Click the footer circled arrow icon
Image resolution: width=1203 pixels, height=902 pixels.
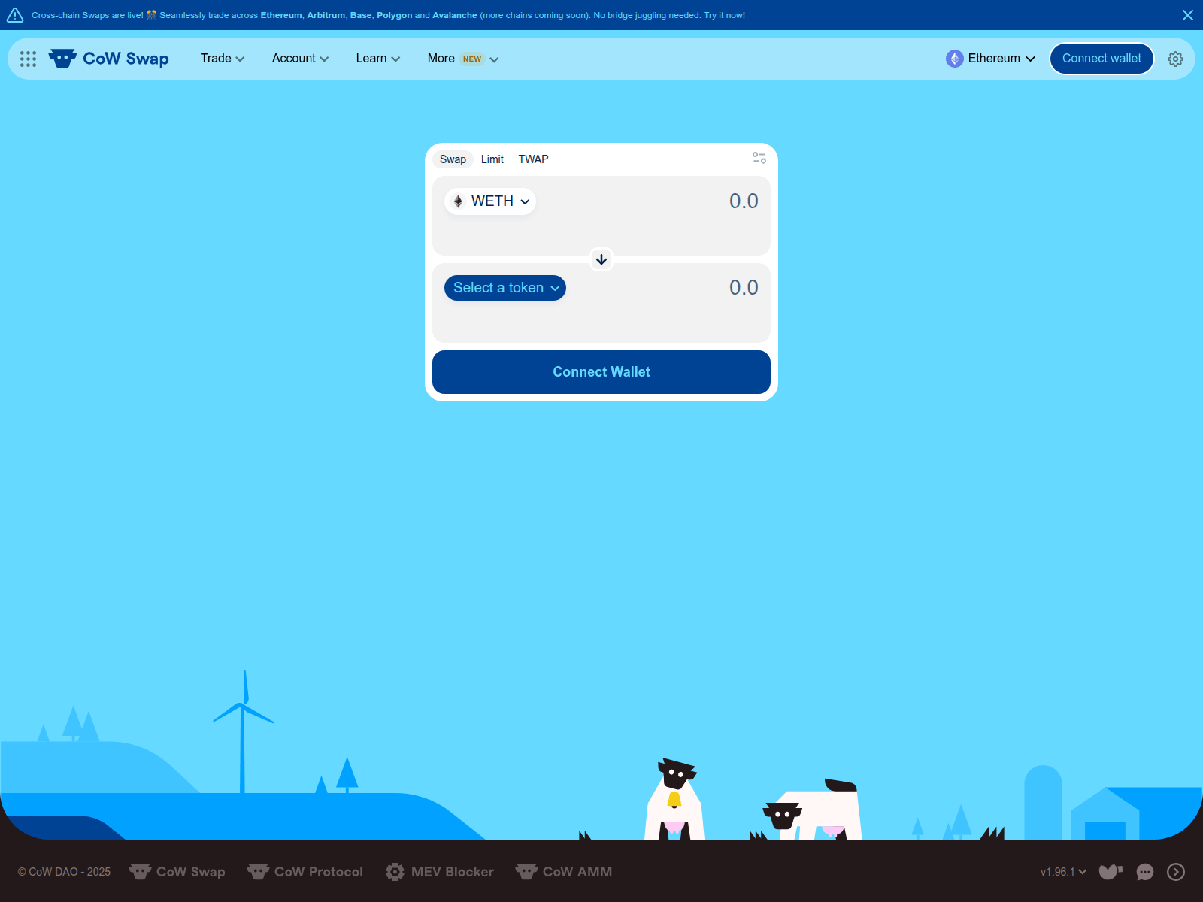click(1176, 872)
